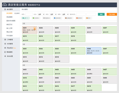This screenshot has height=93, width=119.
Task: Select room card 8206
Action: coord(94,30)
